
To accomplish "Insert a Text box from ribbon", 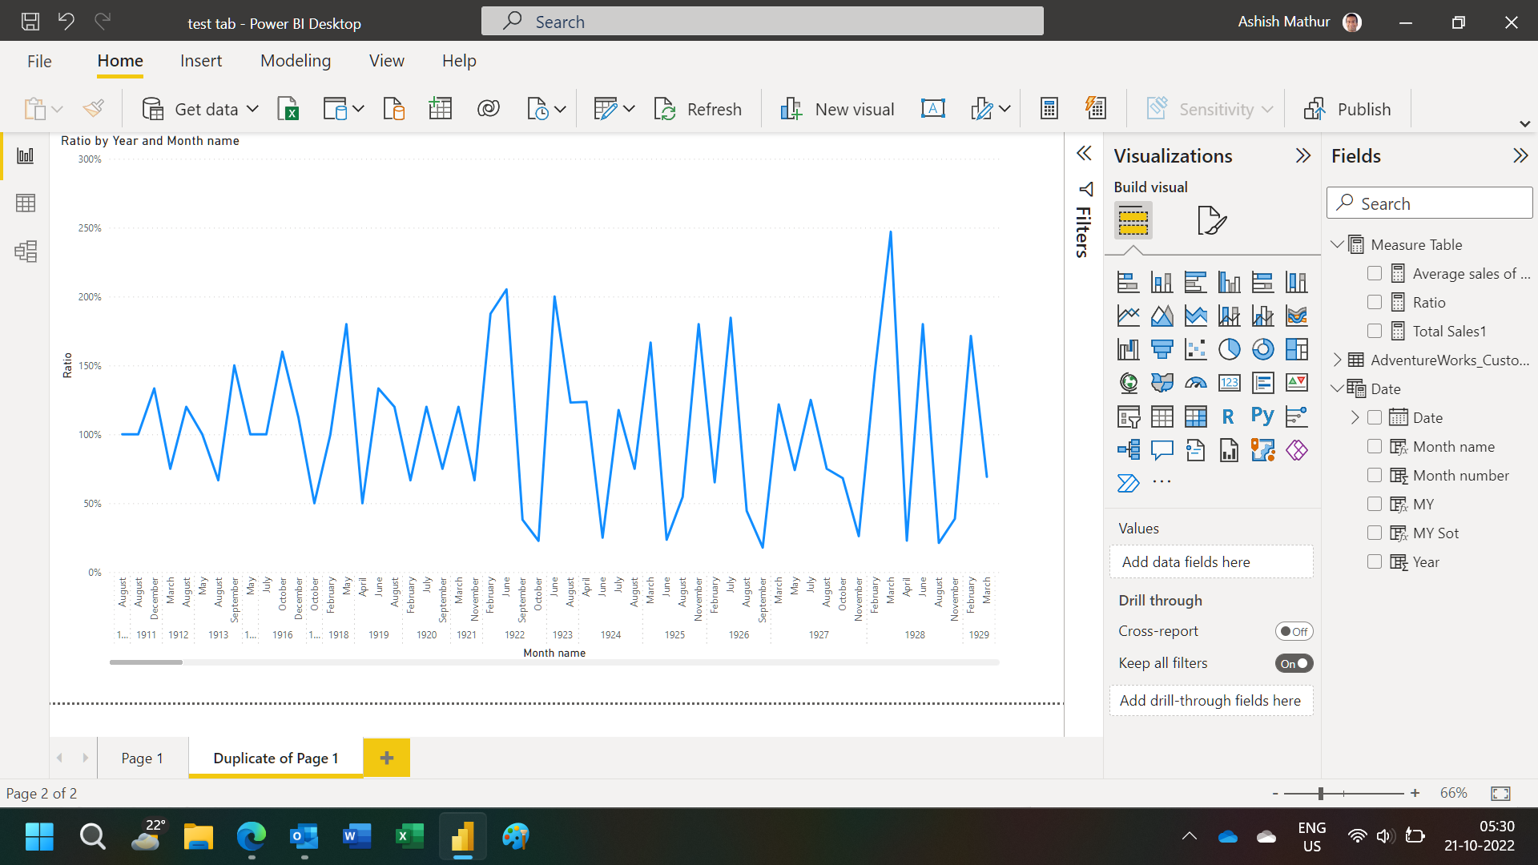I will coord(933,109).
